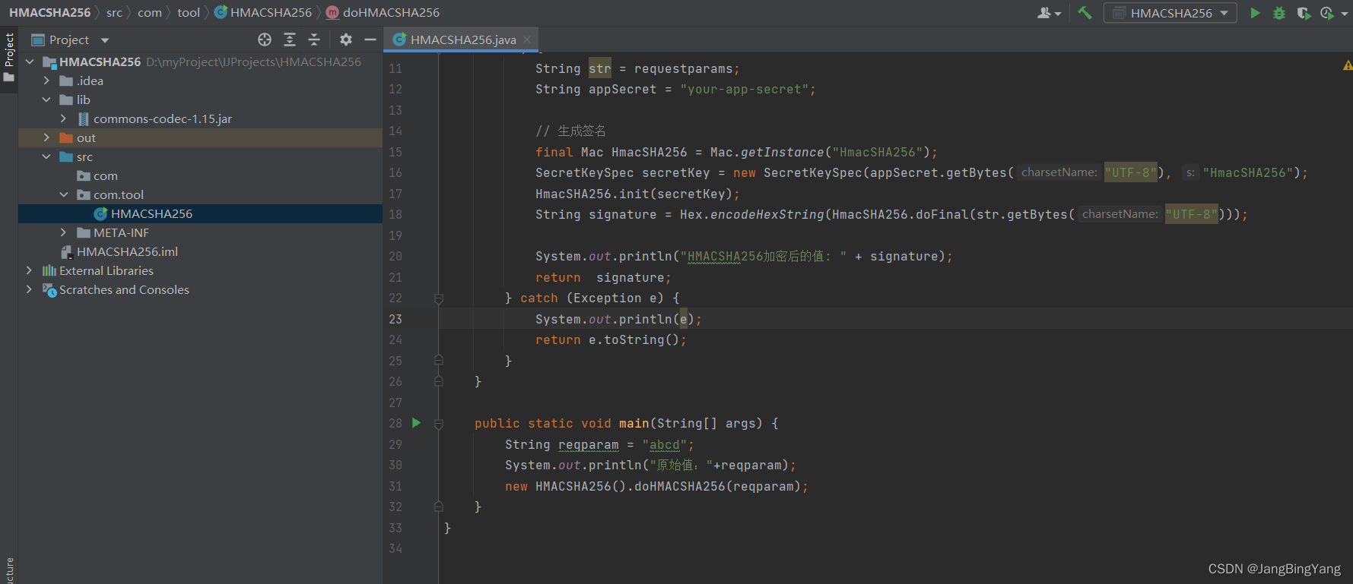Click the com breadcrumb
The image size is (1353, 584).
(150, 12)
